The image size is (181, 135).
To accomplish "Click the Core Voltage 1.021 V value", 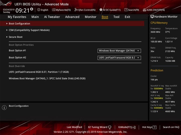I will pos(169,42).
